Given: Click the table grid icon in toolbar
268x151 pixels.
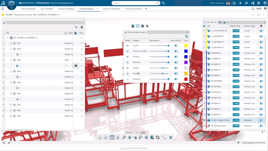Looking at the screenshot, I should (112, 138).
